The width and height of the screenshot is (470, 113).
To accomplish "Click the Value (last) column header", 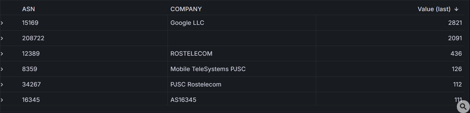I will pyautogui.click(x=434, y=9).
